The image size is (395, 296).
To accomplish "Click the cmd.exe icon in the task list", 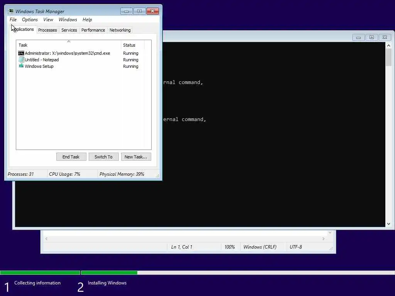I will [x=21, y=53].
